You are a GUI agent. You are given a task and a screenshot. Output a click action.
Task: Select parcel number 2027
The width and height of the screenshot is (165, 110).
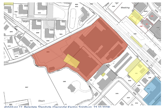coord(11,104)
